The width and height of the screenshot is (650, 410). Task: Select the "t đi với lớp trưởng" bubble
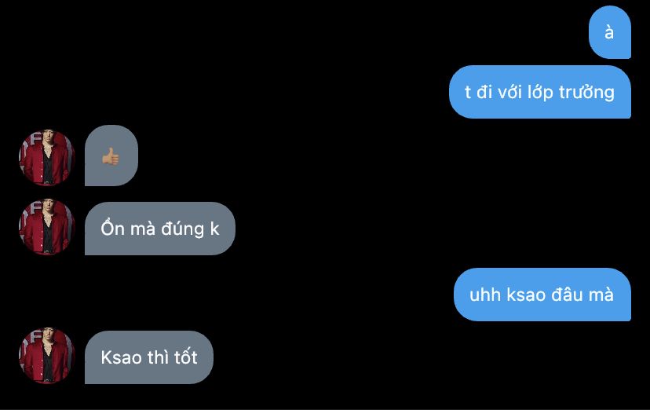(x=540, y=92)
